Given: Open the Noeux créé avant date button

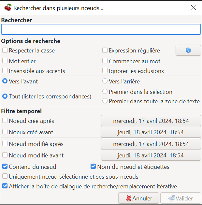Looking at the screenshot, I should (x=151, y=132).
